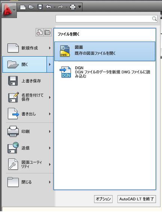Expand the 書き出し submenu arrow

(50, 114)
